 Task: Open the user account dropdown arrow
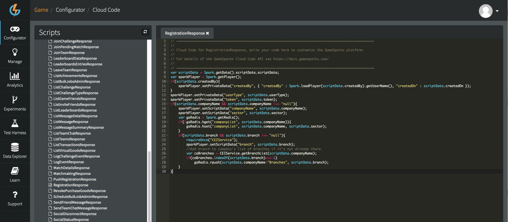(497, 11)
